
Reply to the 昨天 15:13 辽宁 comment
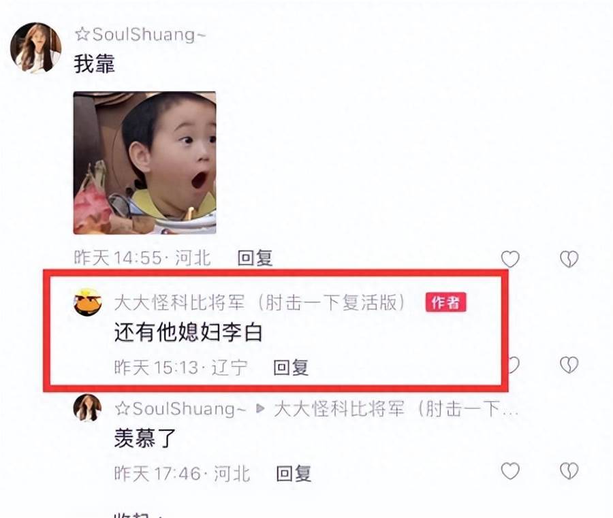(x=291, y=367)
